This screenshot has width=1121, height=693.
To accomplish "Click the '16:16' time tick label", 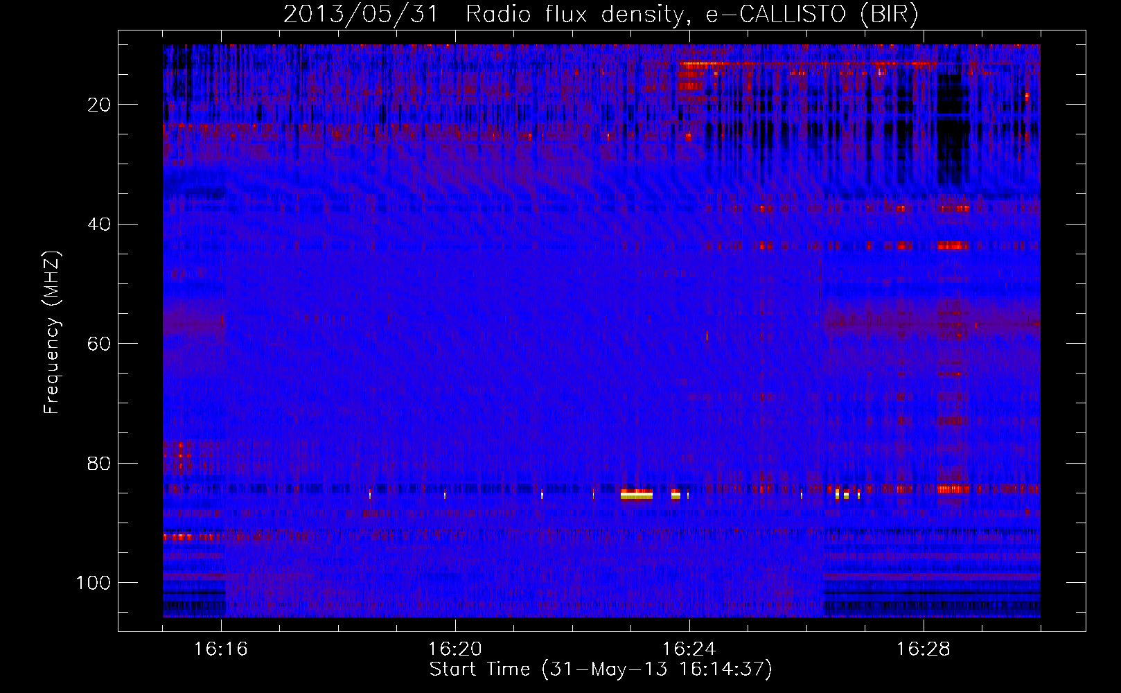I will point(221,649).
